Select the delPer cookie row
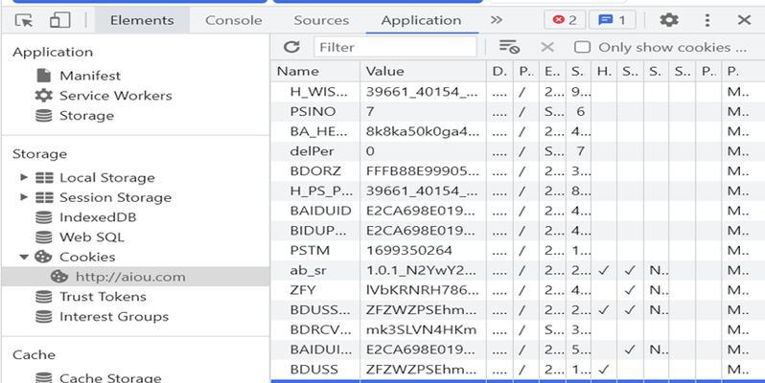This screenshot has height=383, width=765. [x=518, y=151]
